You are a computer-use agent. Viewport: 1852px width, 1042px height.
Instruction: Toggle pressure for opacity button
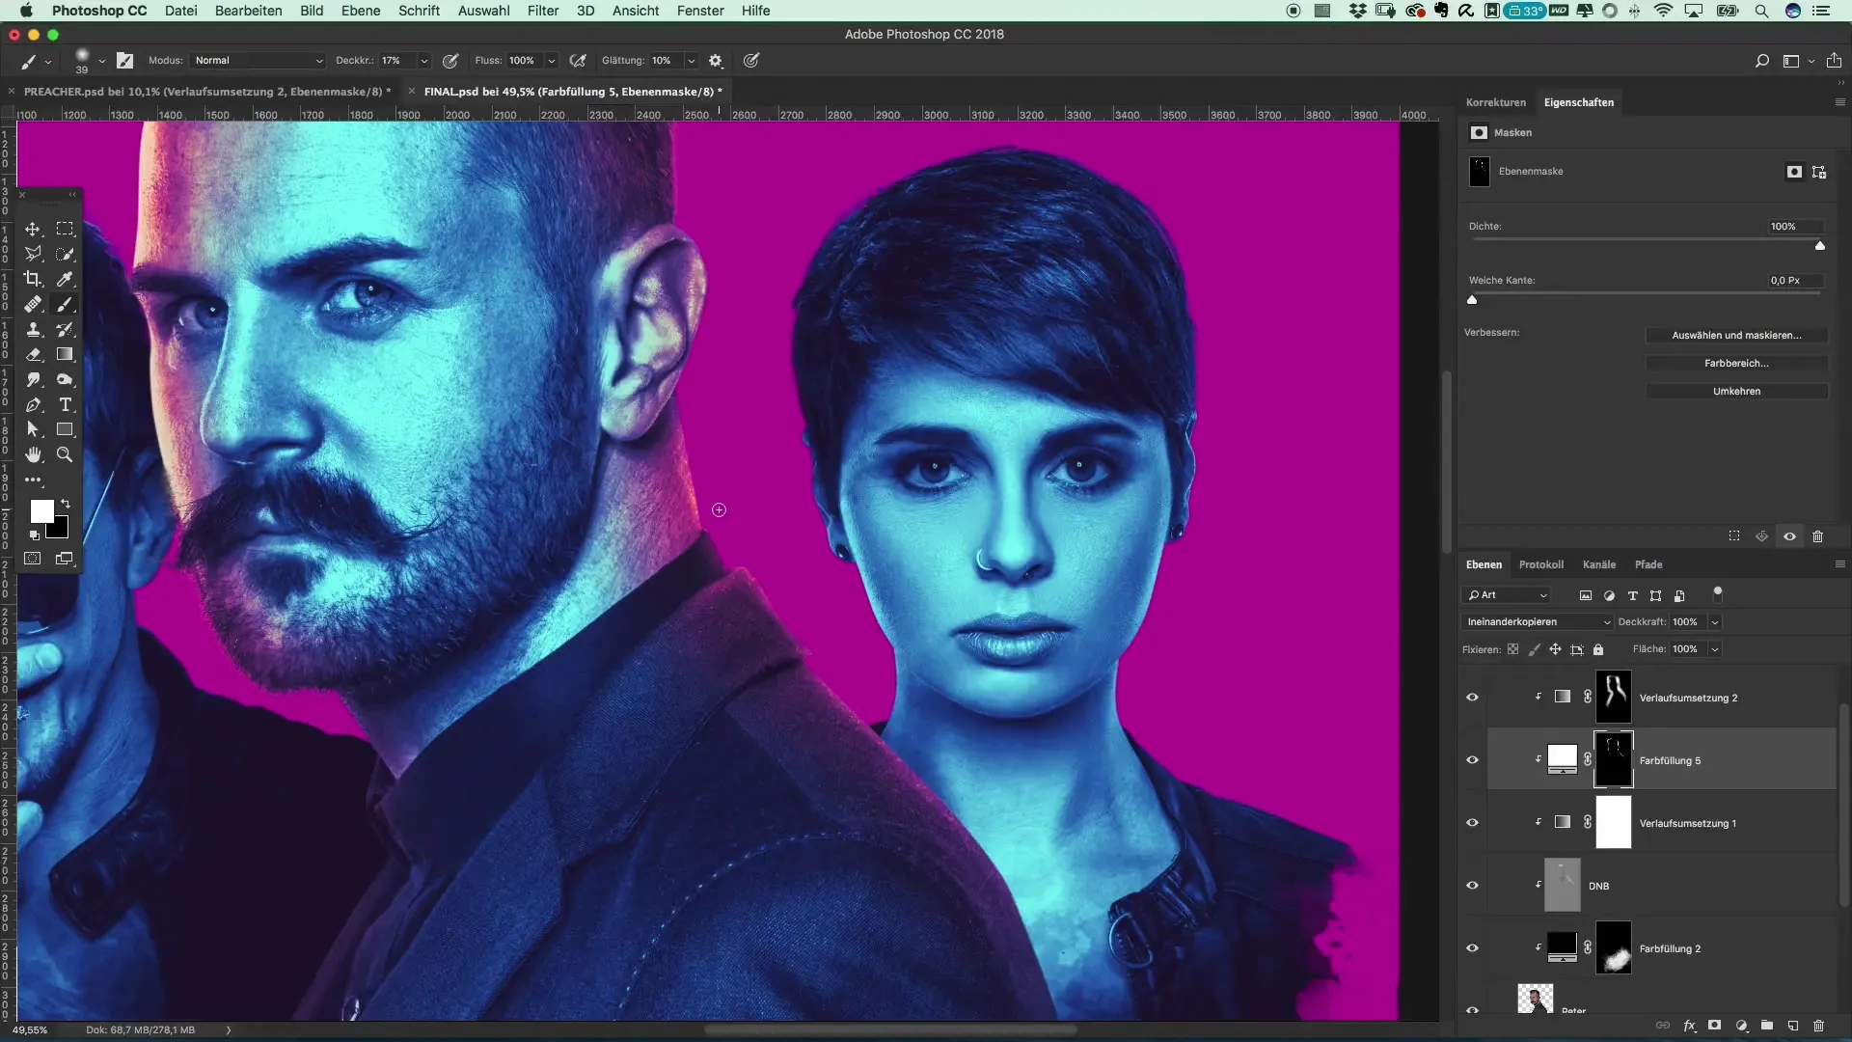tap(450, 60)
